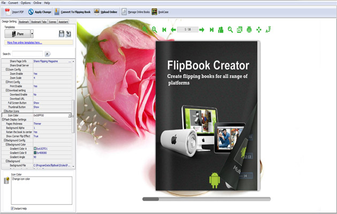Follow the More free online templates link
337x214 pixels.
click(x=25, y=43)
